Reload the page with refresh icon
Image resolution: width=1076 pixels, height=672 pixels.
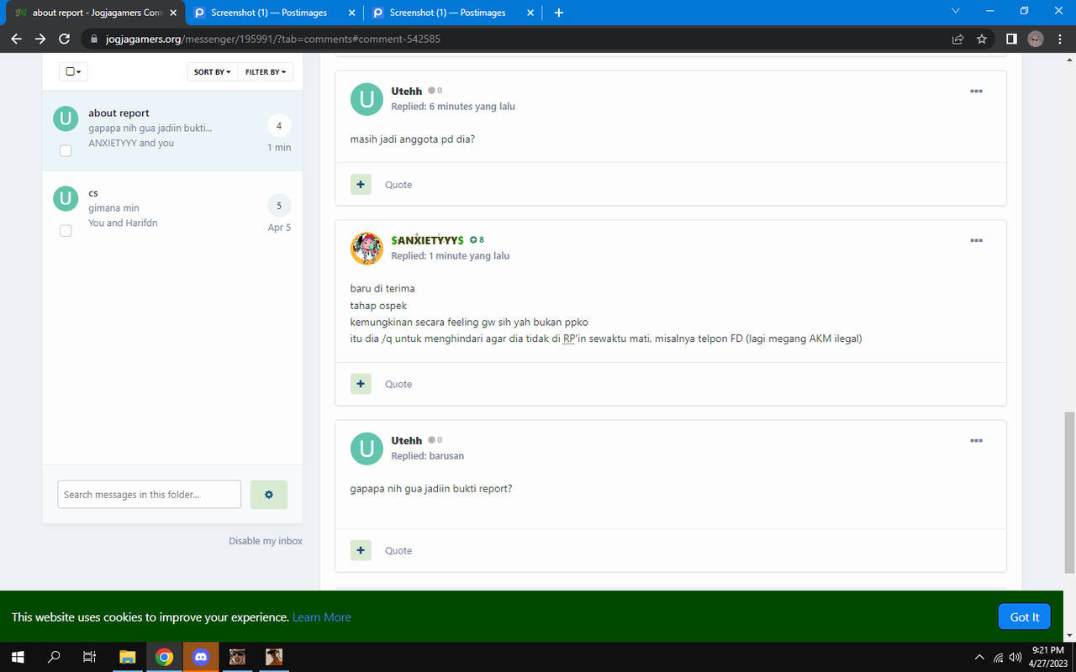[x=65, y=39]
